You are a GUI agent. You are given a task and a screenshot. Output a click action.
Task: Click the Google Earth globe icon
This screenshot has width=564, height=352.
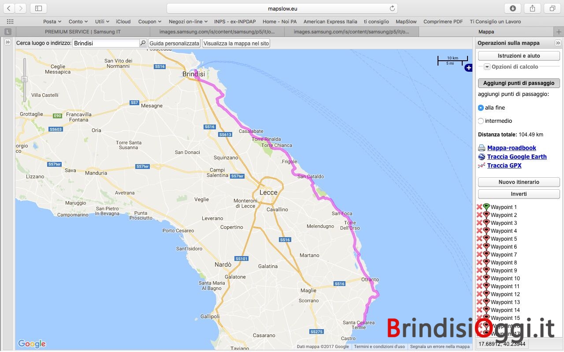coord(482,157)
